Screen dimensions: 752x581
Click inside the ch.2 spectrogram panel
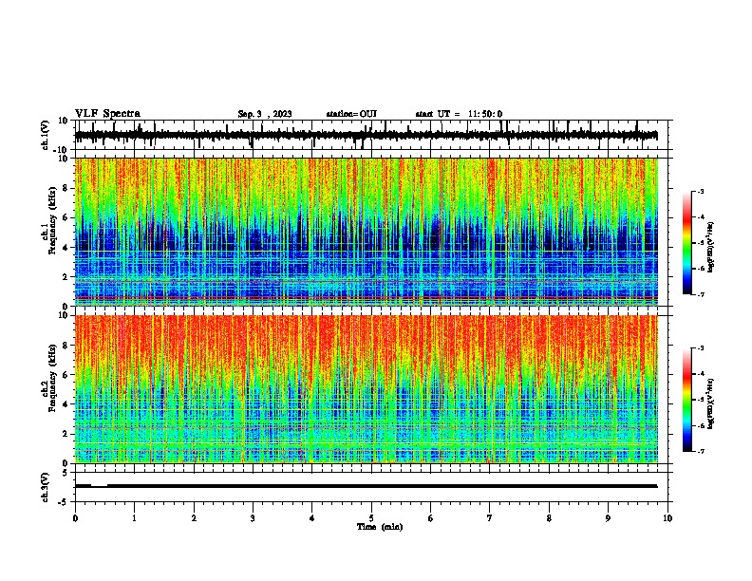click(x=367, y=389)
